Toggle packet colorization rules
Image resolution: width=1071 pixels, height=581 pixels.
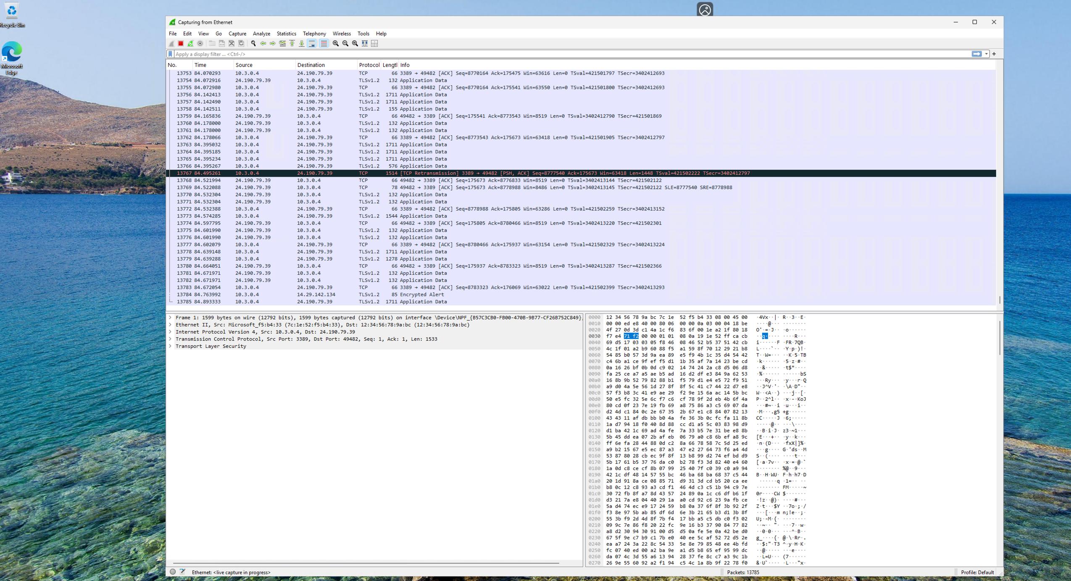click(x=324, y=43)
